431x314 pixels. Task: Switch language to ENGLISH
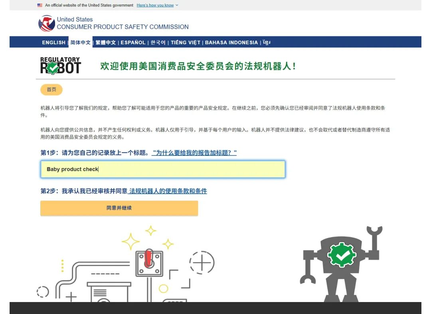click(x=53, y=43)
